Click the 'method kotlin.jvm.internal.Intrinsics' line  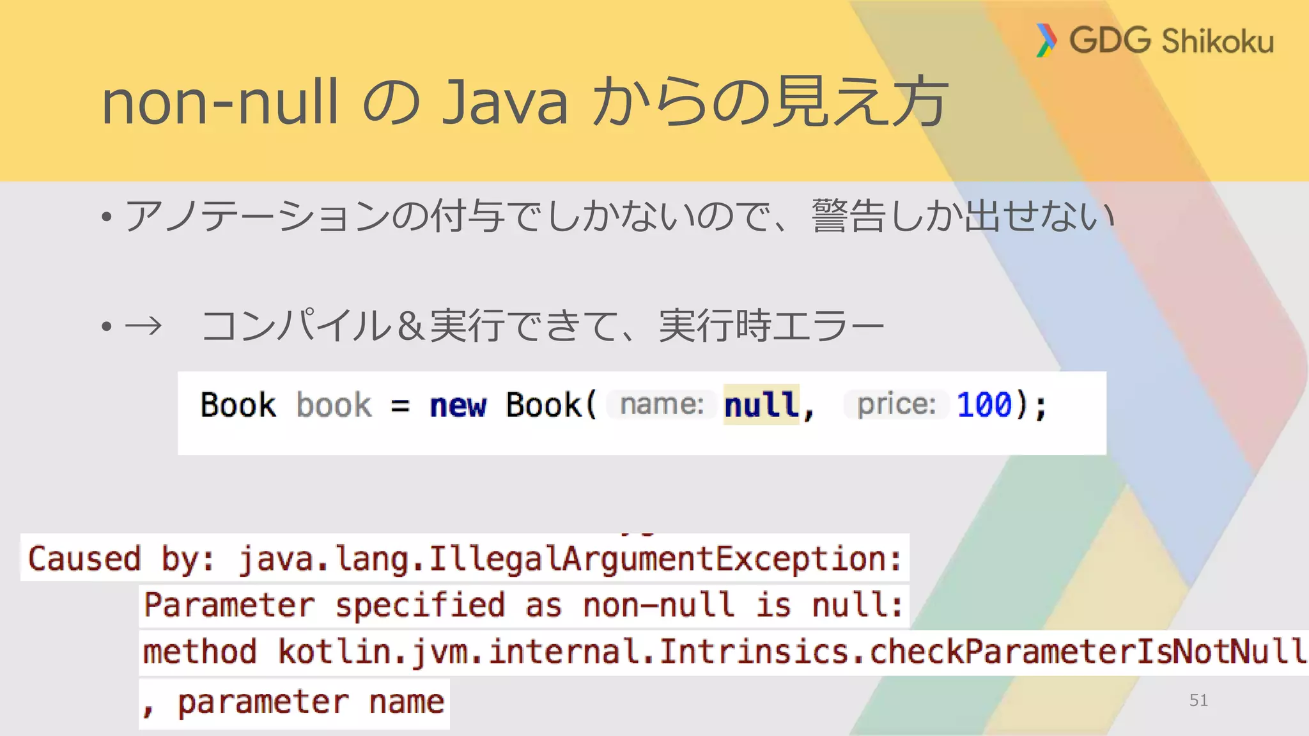[724, 652]
